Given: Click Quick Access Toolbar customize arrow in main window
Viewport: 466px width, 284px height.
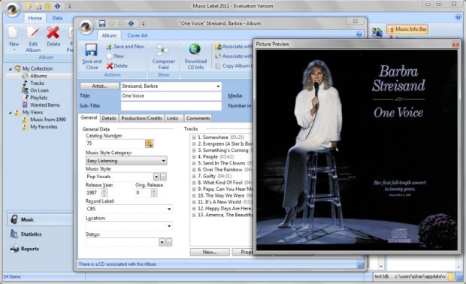Looking at the screenshot, I should pyautogui.click(x=70, y=6).
